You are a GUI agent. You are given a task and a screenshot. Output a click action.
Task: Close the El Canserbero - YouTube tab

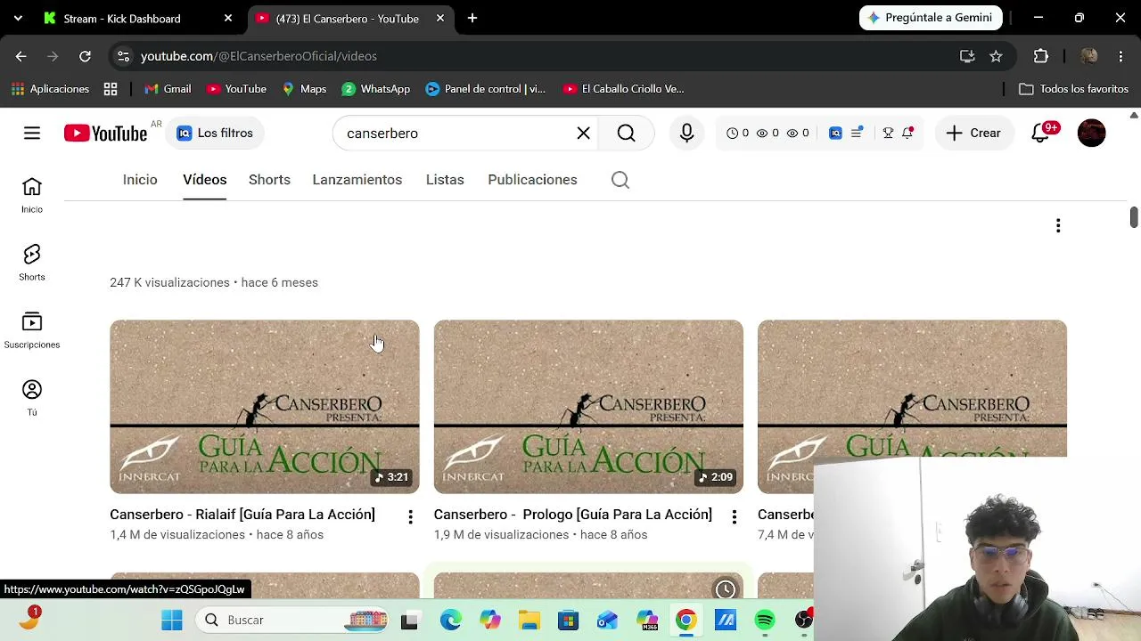pyautogui.click(x=440, y=18)
